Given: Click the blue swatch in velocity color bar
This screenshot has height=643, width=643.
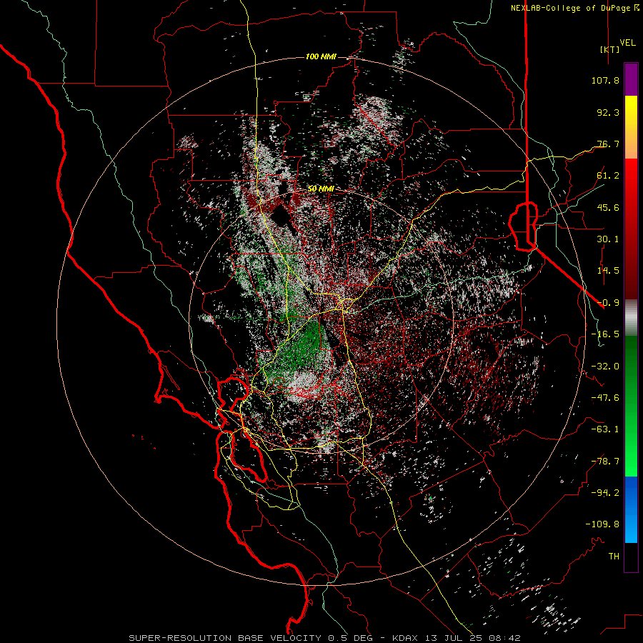Looking at the screenshot, I should point(631,509).
